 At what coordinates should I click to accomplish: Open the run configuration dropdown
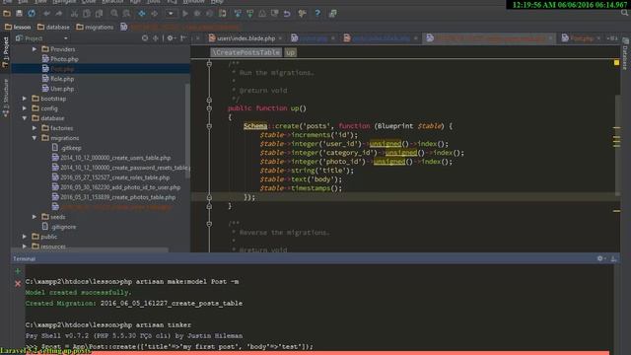click(171, 14)
